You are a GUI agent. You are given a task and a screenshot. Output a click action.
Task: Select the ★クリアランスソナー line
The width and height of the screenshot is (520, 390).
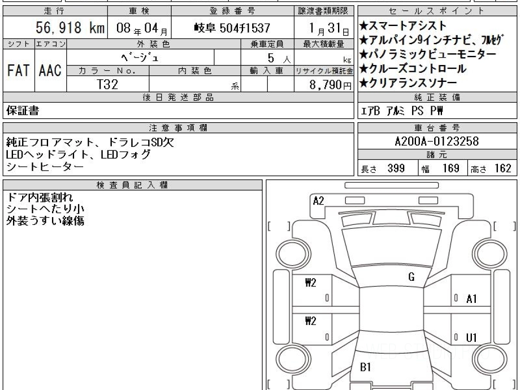408,83
